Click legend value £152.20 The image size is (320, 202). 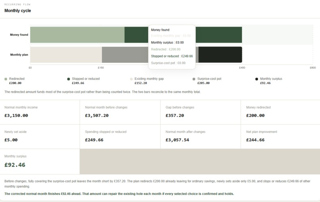point(141,83)
